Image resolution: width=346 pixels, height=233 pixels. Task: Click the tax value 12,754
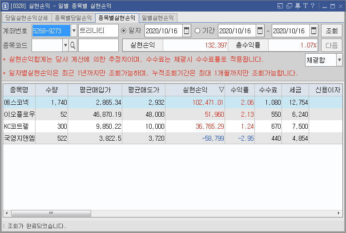tap(298, 103)
